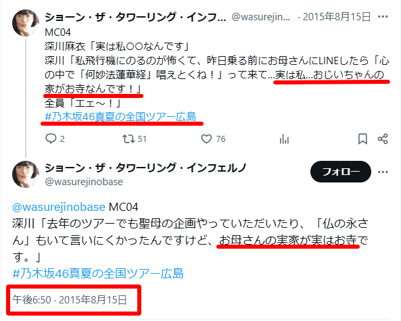
Task: Click the 午後6:50 · 2015年8月15日 timestamp
Action: [70, 299]
